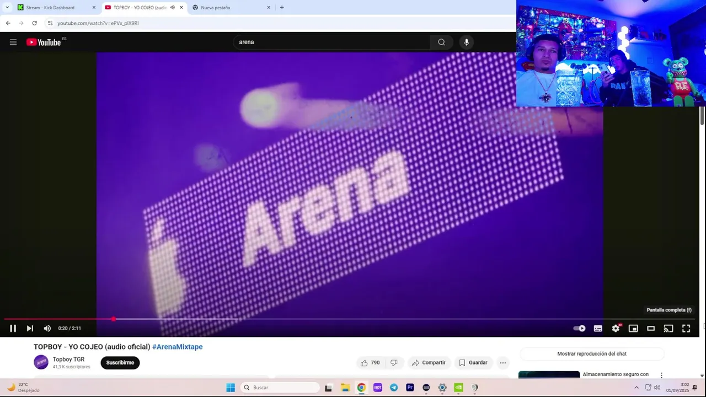Open the video settings gear
Image resolution: width=706 pixels, height=397 pixels.
pyautogui.click(x=616, y=329)
